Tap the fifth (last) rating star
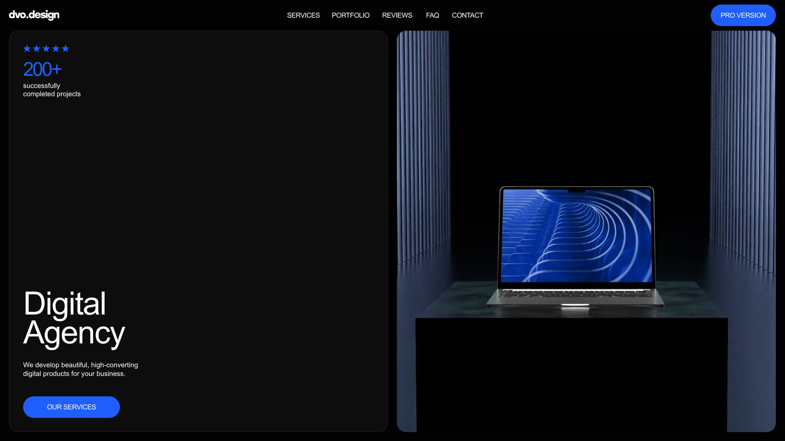Image resolution: width=785 pixels, height=441 pixels. [x=65, y=49]
